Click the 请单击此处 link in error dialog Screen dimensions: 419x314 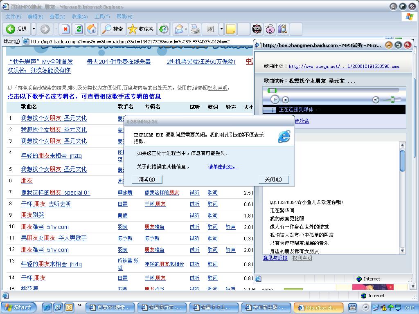(222, 167)
